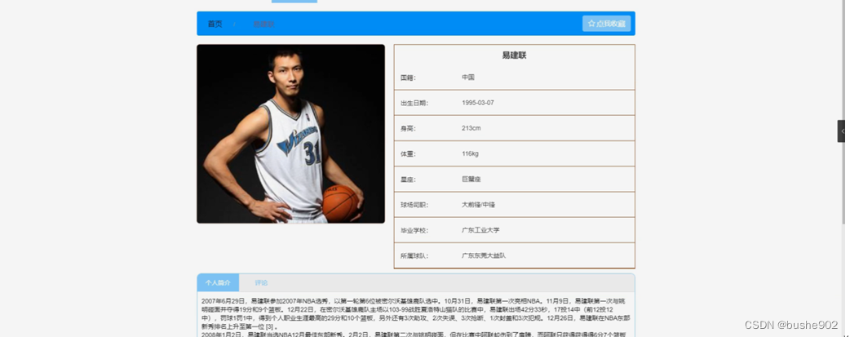This screenshot has height=337, width=850.
Task: Select the weight value 116kg
Action: click(470, 153)
